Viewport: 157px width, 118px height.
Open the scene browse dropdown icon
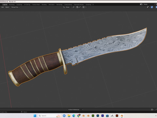click(141, 4)
